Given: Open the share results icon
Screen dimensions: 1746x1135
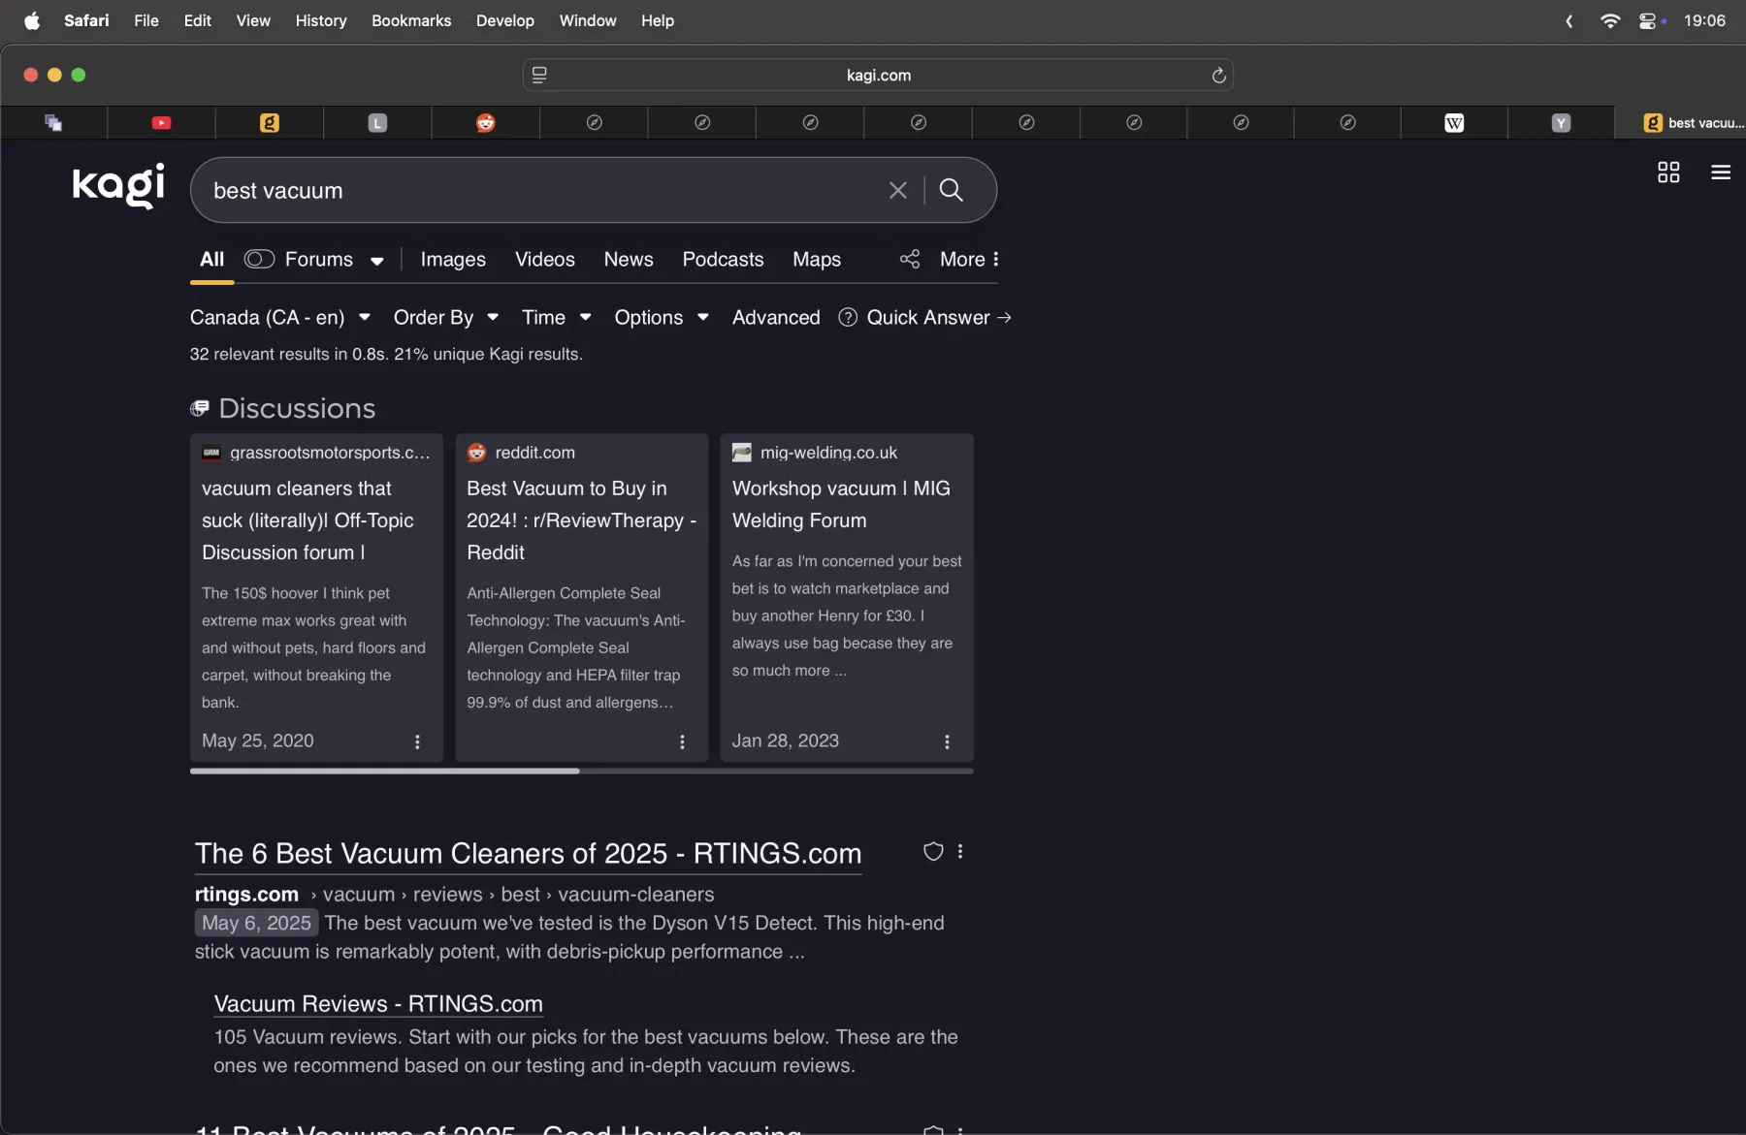Looking at the screenshot, I should (x=909, y=259).
